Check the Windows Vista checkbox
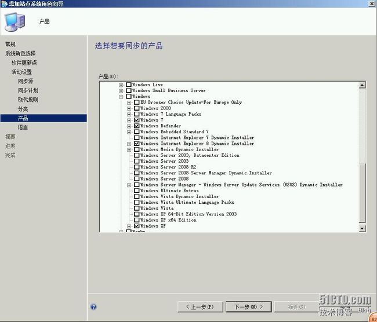This screenshot has width=377, height=322. click(137, 208)
